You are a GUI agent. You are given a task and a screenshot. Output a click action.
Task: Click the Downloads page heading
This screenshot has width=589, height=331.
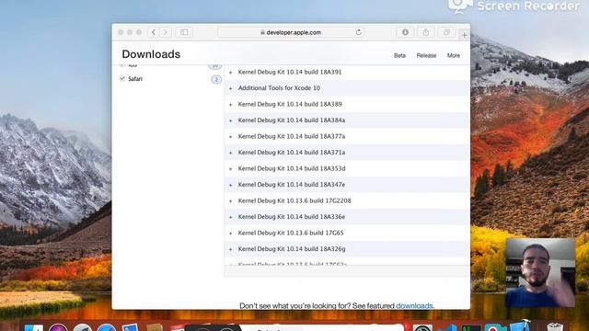click(151, 54)
